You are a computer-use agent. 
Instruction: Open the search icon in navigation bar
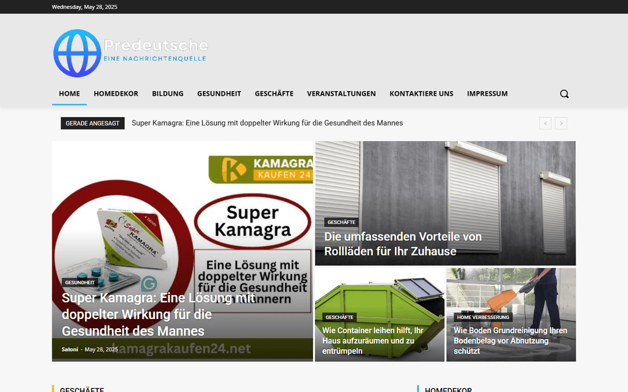tap(564, 93)
